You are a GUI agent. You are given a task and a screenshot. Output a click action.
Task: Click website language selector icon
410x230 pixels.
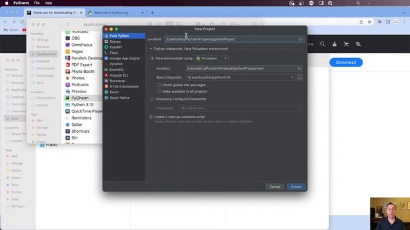[x=358, y=44]
